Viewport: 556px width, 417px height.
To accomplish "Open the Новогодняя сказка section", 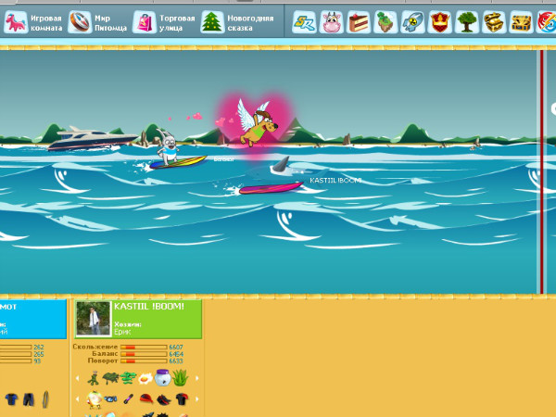I will (x=237, y=22).
